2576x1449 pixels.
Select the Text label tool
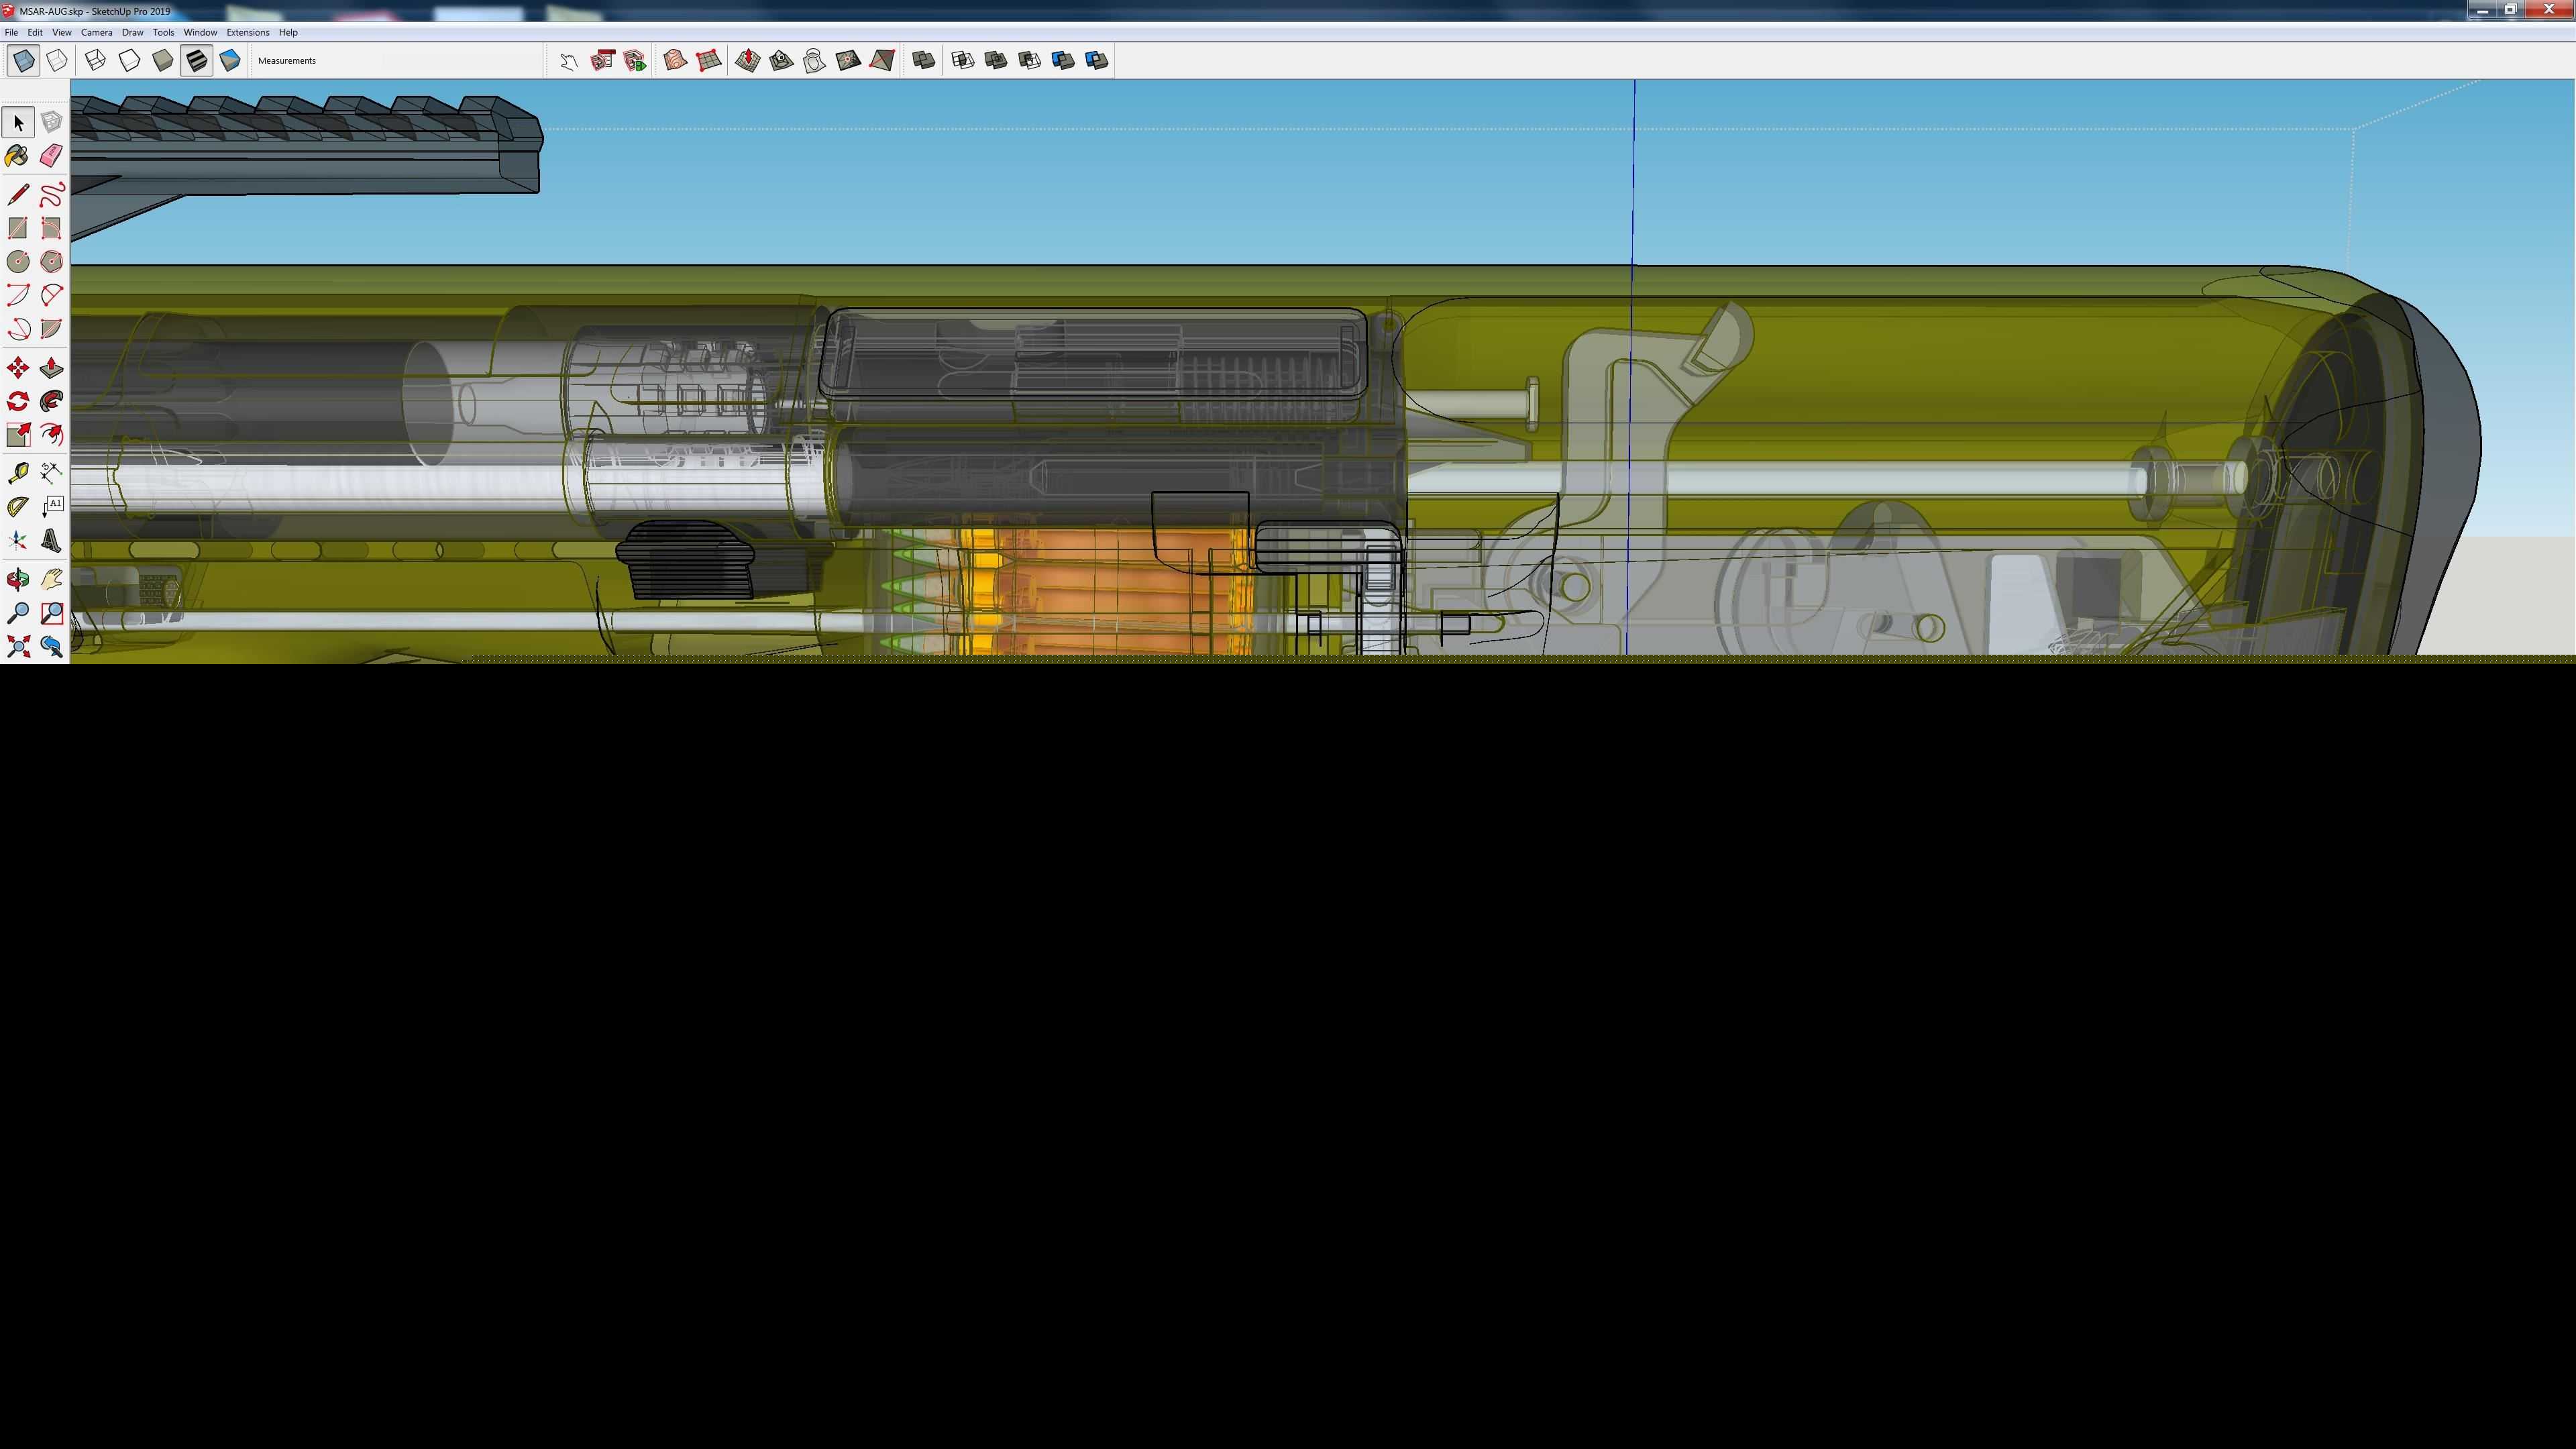[x=52, y=507]
